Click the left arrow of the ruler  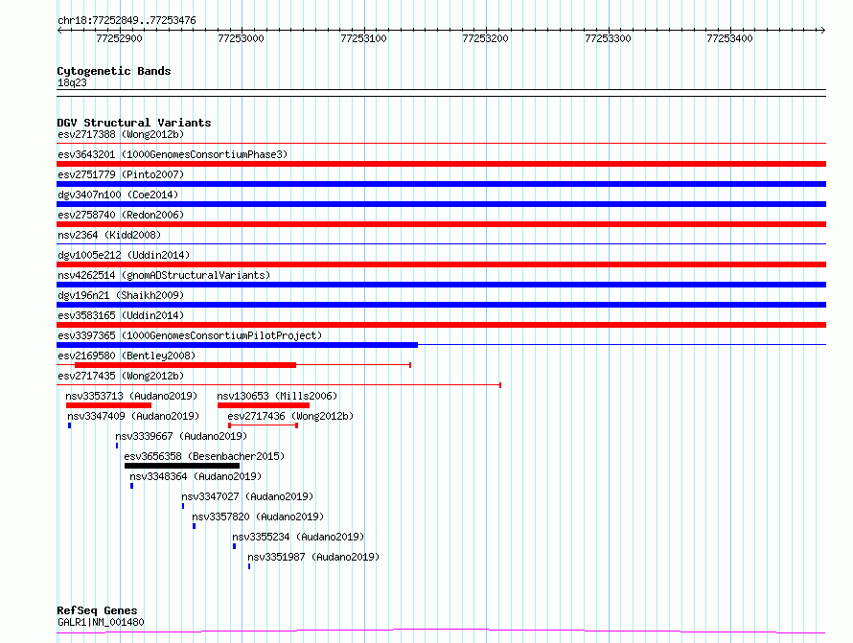pos(59,31)
